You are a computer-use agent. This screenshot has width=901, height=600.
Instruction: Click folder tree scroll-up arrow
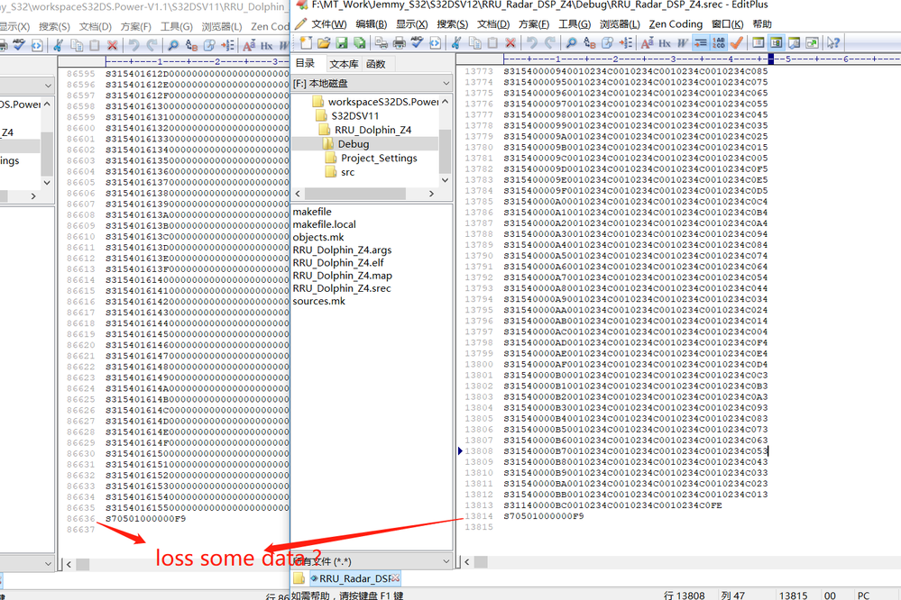pyautogui.click(x=446, y=102)
